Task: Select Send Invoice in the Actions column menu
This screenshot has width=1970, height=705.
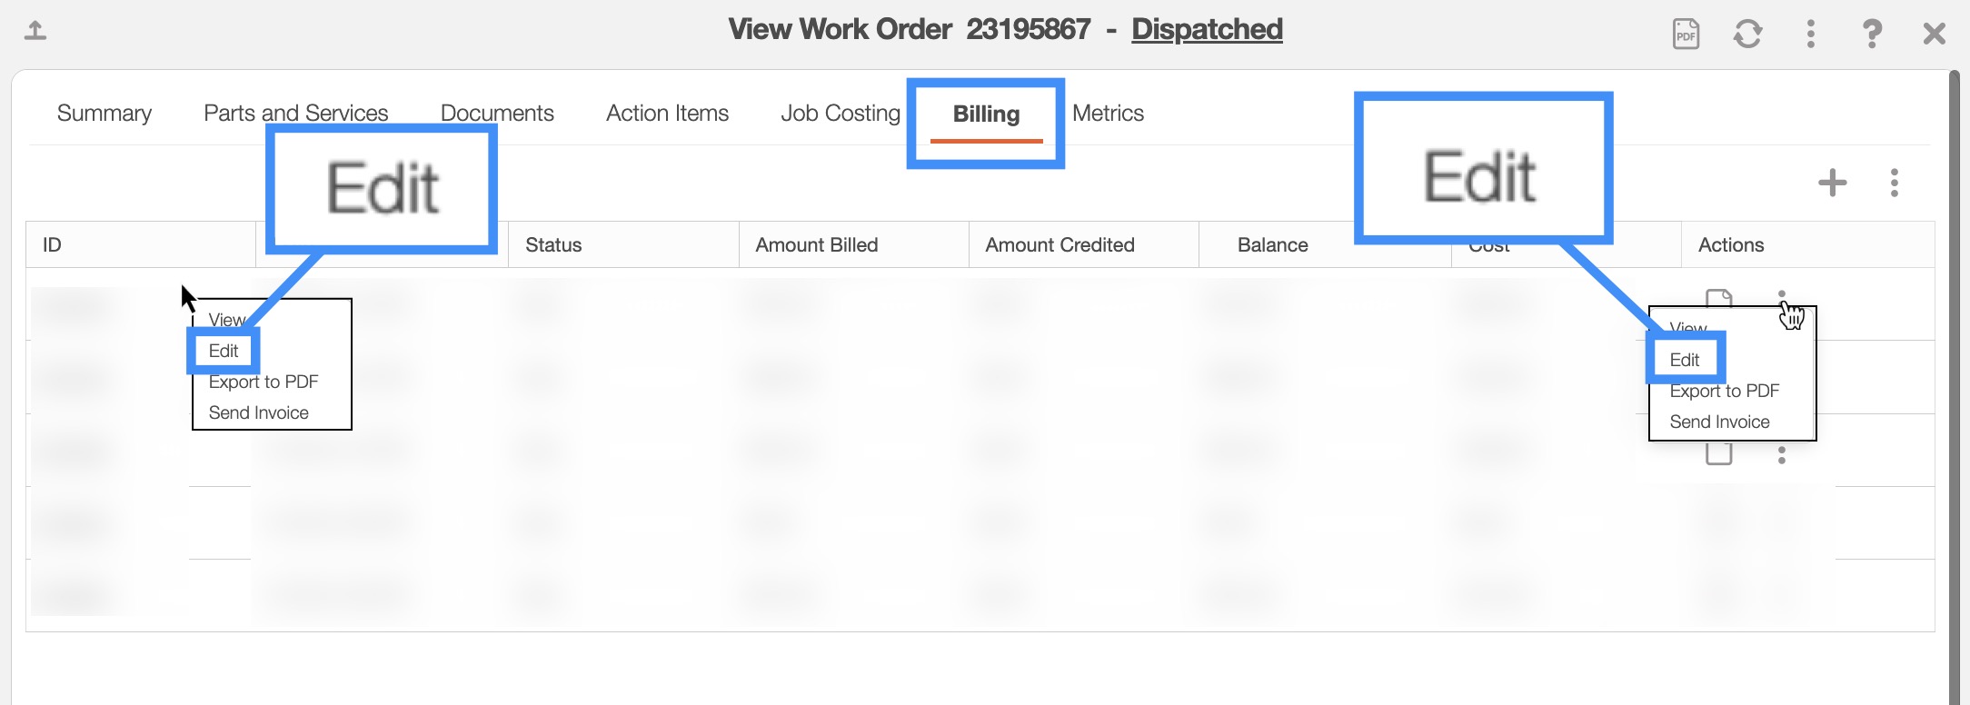Action: (x=1719, y=422)
